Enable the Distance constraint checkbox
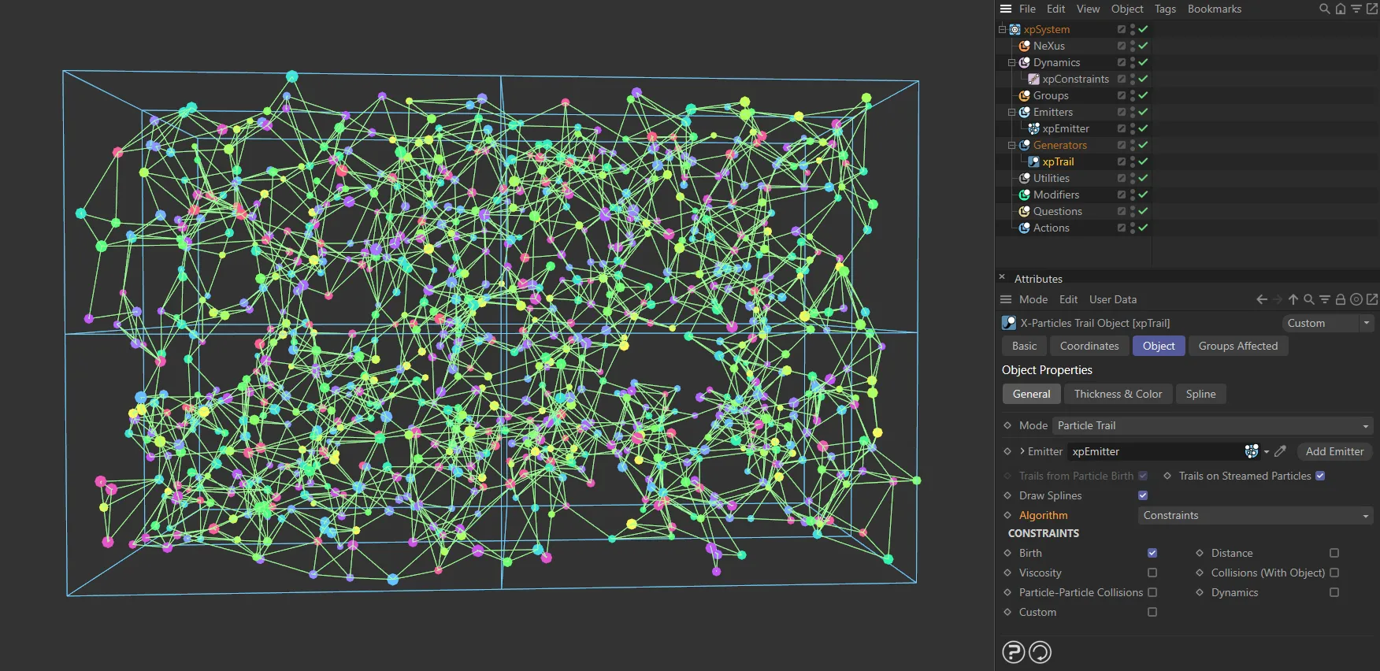The image size is (1380, 671). 1334,553
